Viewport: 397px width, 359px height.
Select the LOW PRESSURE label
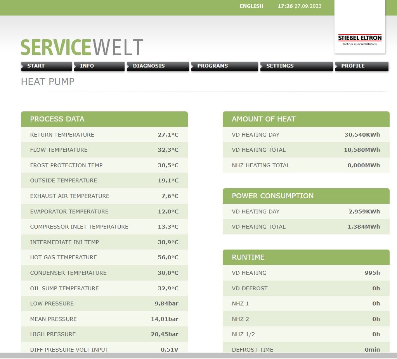point(52,304)
